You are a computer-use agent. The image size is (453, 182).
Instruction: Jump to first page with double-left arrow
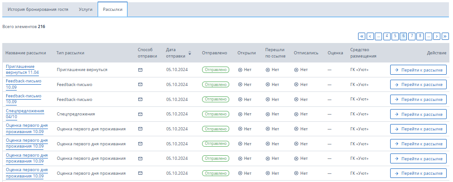coord(361,36)
